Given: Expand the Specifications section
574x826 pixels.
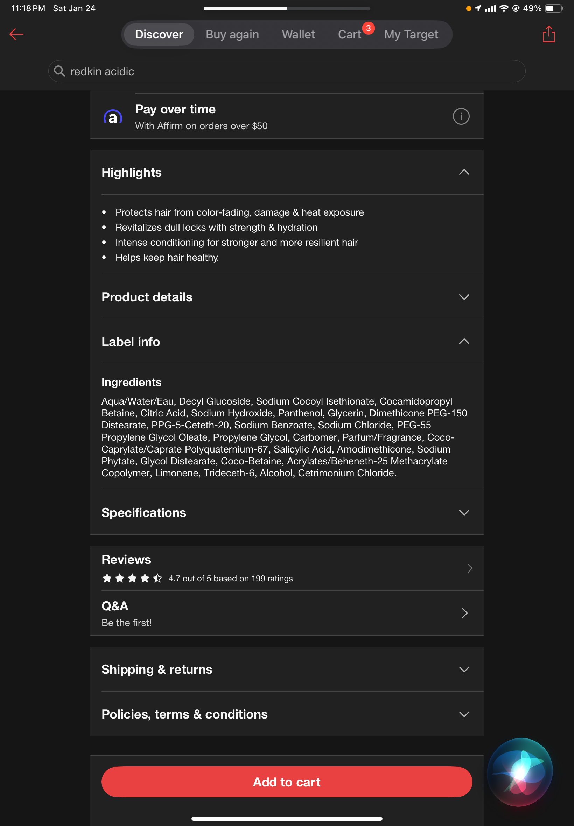Looking at the screenshot, I should click(x=464, y=512).
